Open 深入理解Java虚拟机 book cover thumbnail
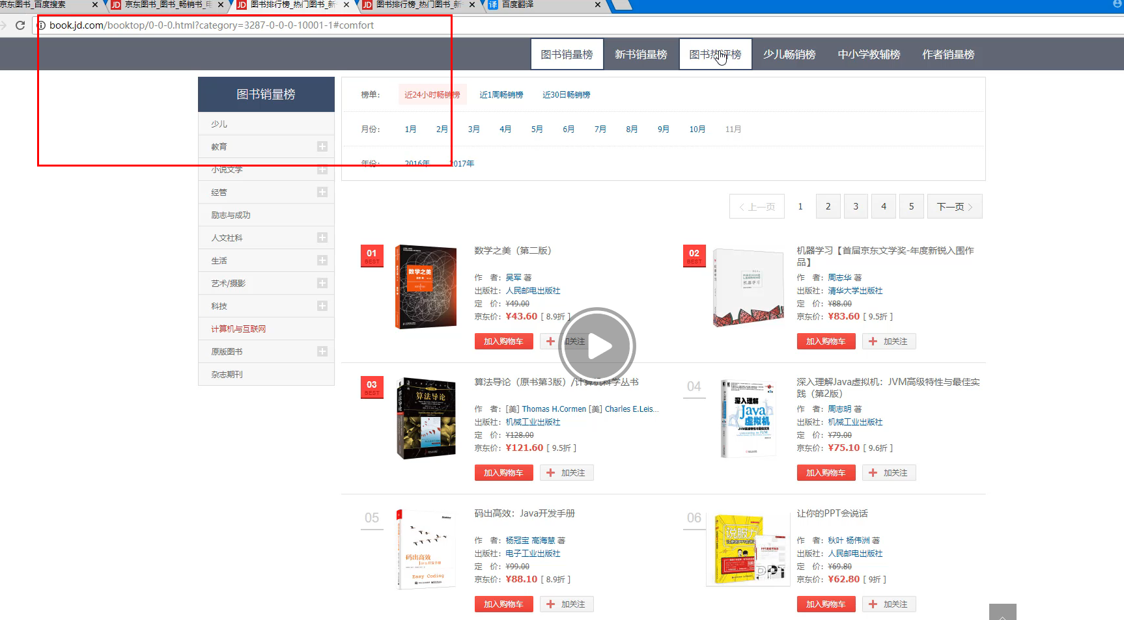This screenshot has height=620, width=1124. 748,418
